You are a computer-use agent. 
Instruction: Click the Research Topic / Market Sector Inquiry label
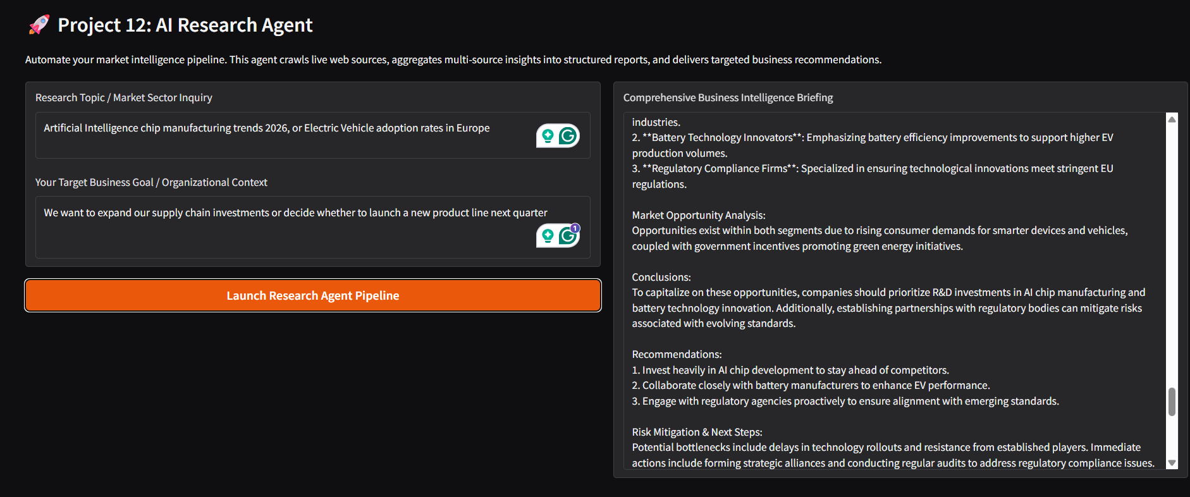pos(124,97)
